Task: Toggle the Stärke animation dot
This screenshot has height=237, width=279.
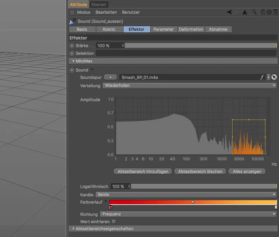Action: (x=72, y=46)
